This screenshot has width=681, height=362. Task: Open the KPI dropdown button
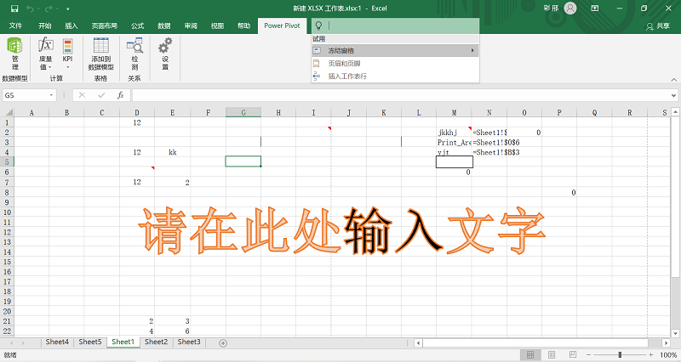pos(68,54)
